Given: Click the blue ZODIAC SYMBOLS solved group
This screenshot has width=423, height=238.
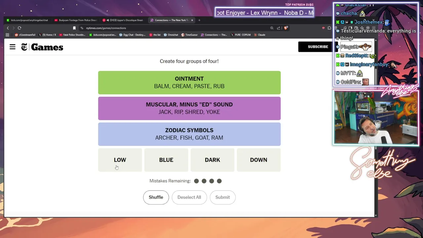Looking at the screenshot, I should click(x=189, y=134).
